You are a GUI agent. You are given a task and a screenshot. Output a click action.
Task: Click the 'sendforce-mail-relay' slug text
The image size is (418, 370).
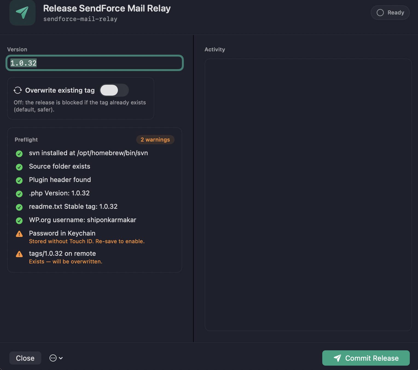80,19
